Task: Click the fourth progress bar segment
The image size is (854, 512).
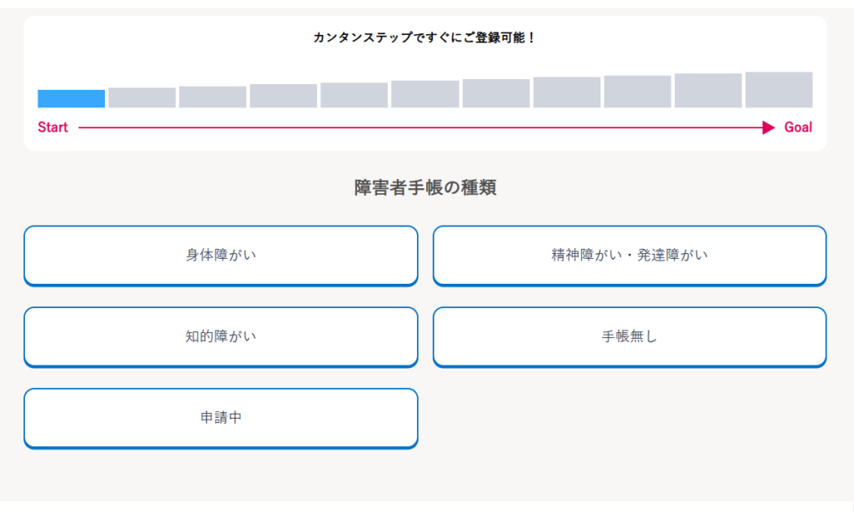Action: (284, 97)
